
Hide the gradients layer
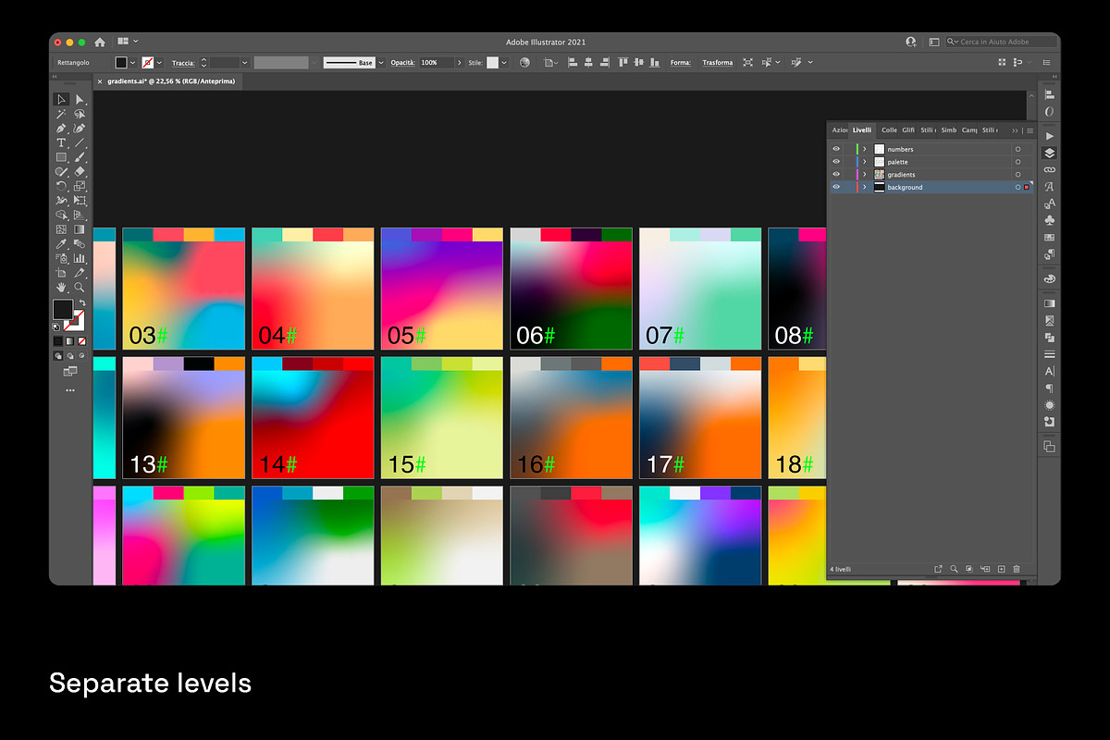tap(836, 174)
